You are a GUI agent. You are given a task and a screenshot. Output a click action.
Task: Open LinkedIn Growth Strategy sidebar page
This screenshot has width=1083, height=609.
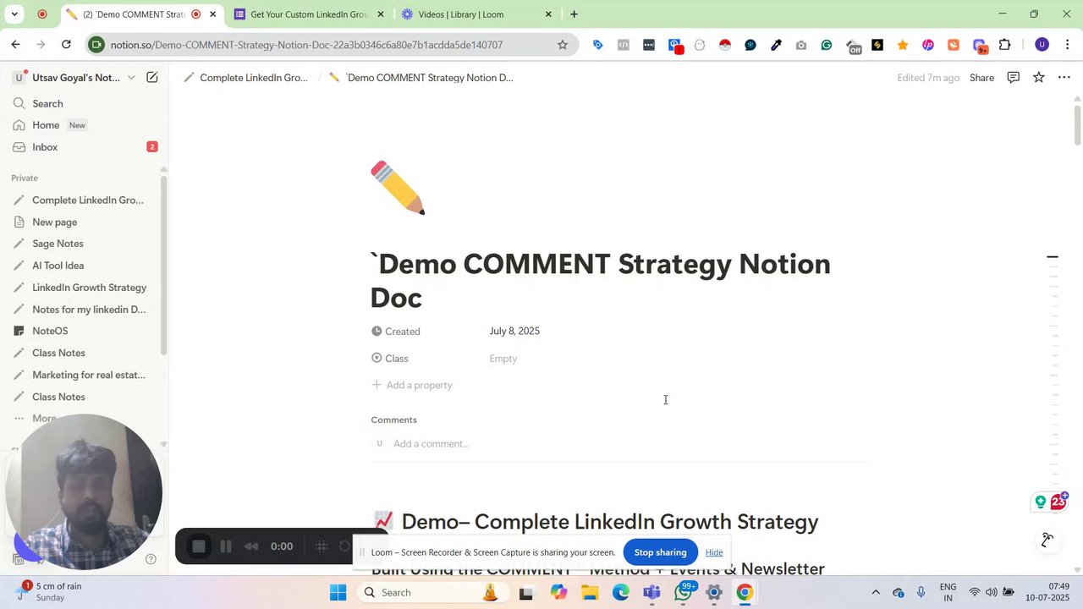click(85, 288)
